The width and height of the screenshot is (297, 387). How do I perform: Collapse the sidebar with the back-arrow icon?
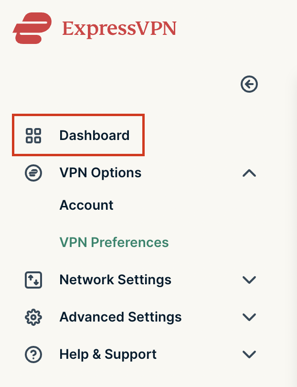(249, 84)
